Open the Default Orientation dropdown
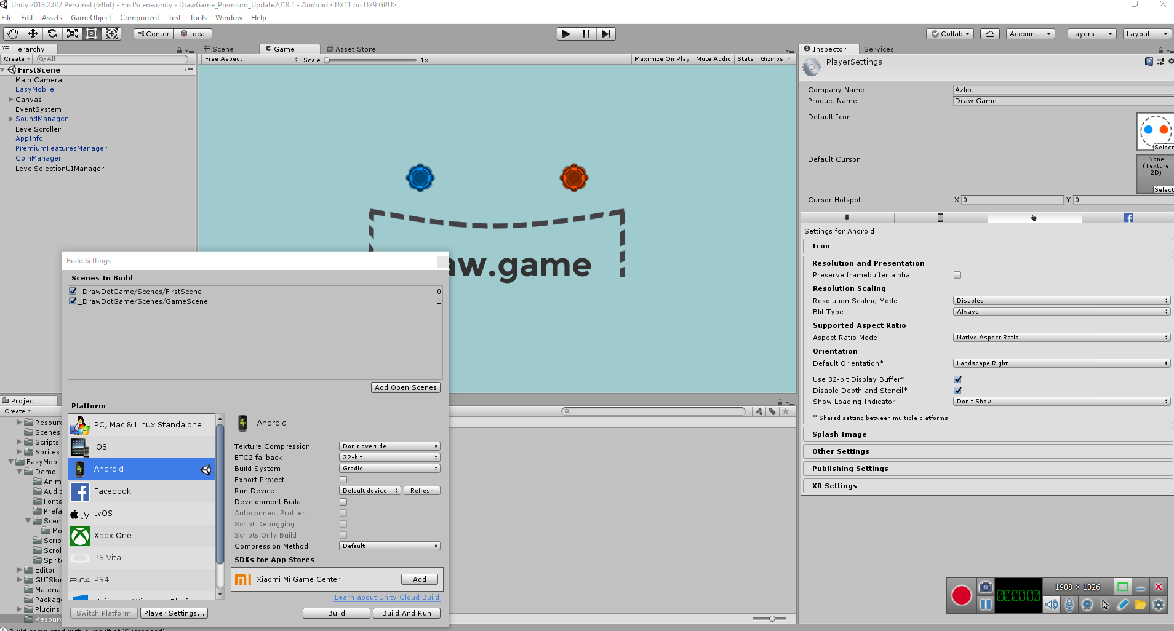 1061,363
